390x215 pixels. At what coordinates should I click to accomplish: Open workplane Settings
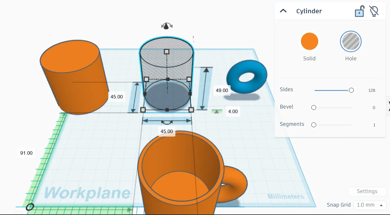(x=367, y=191)
